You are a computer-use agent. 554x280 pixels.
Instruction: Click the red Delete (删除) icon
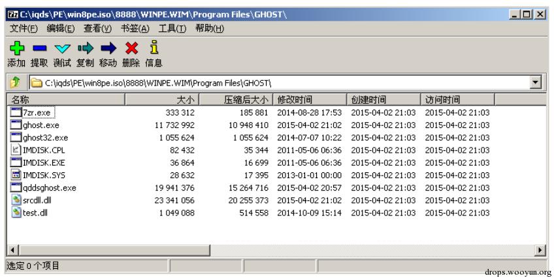click(x=131, y=48)
